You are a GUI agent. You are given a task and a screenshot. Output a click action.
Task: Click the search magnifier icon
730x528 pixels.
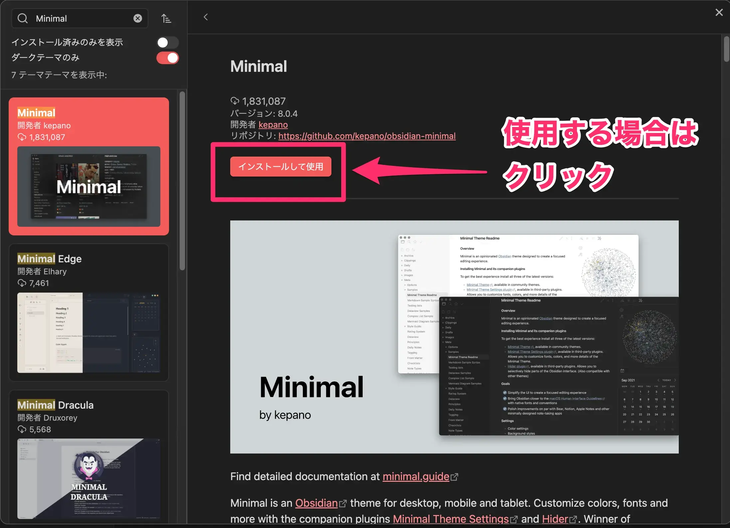tap(23, 18)
